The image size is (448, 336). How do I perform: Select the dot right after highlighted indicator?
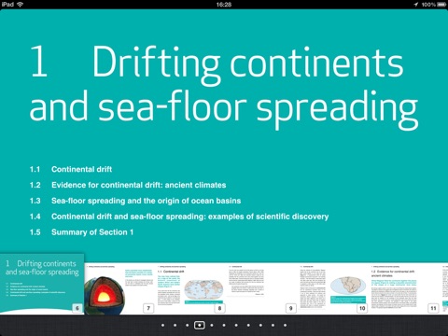point(212,325)
